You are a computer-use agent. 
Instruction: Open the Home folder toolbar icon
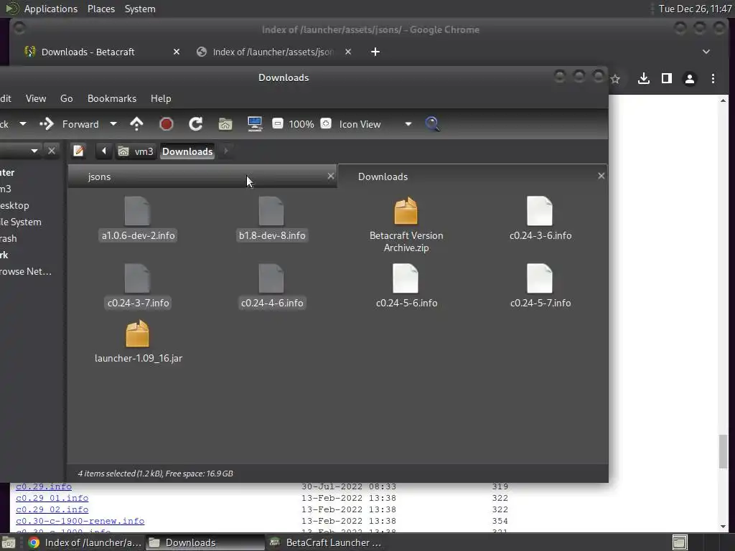225,124
